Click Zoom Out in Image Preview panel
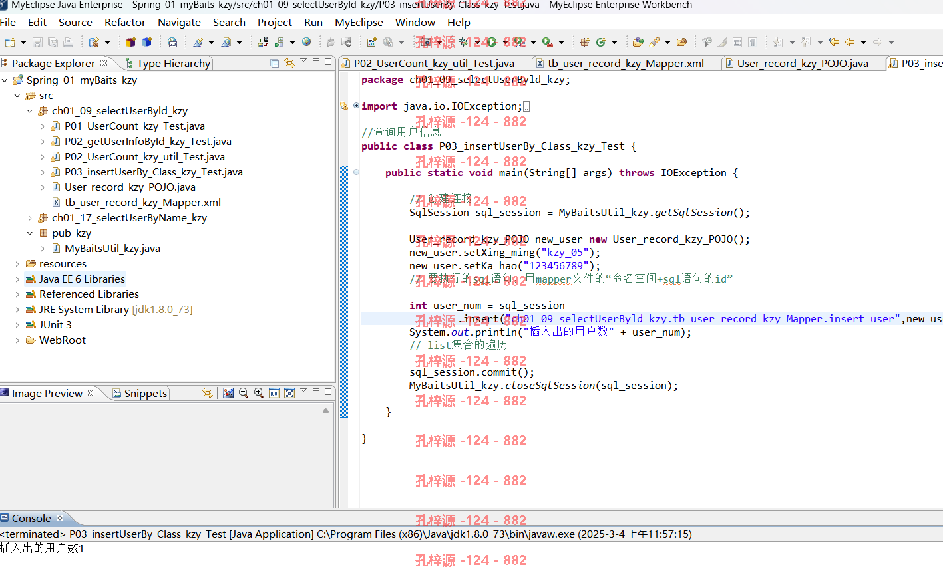 tap(244, 393)
